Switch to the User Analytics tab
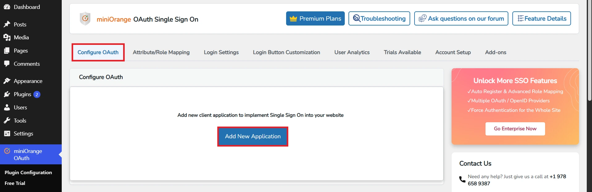Viewport: 592px width, 192px height. 352,52
